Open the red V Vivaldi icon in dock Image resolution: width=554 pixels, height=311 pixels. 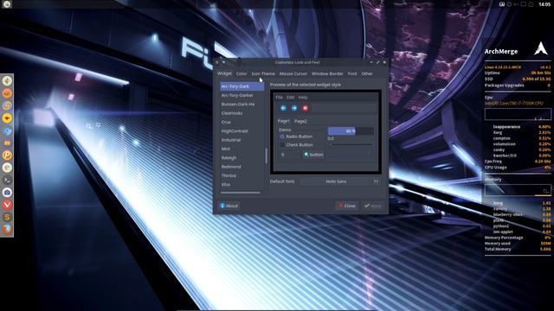click(7, 205)
